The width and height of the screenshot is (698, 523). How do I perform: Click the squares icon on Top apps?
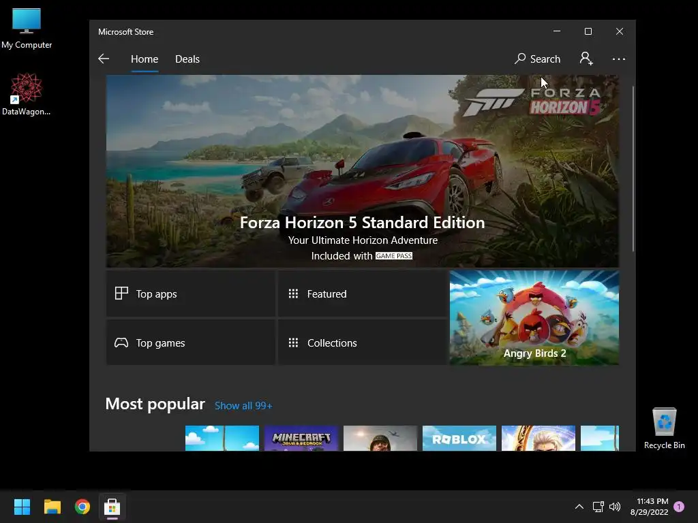tap(121, 293)
